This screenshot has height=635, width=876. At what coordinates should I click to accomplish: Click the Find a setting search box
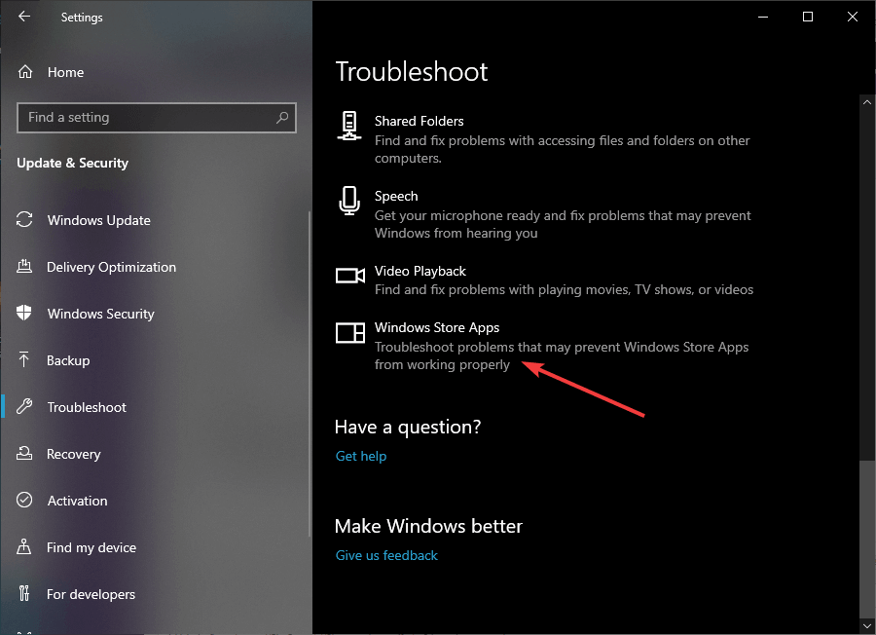click(x=157, y=118)
